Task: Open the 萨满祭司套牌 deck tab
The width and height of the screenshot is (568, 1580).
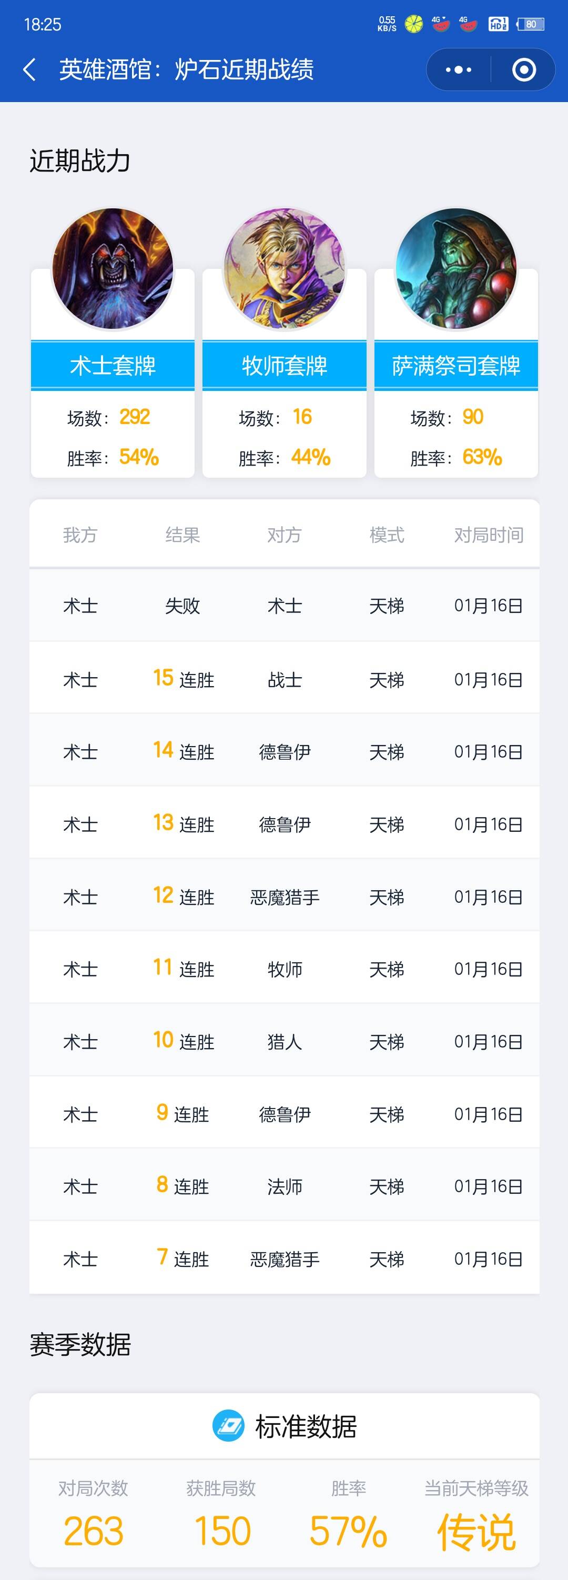Action: (457, 366)
